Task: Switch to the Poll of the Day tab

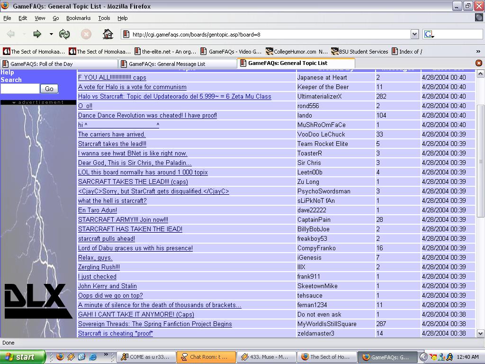Action: (x=59, y=64)
